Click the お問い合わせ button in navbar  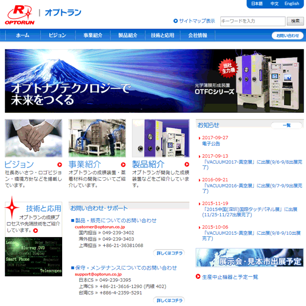click(287, 35)
